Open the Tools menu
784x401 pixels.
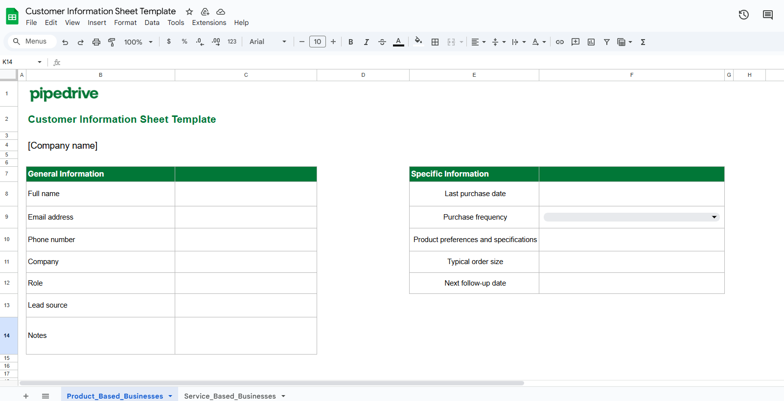click(x=176, y=22)
